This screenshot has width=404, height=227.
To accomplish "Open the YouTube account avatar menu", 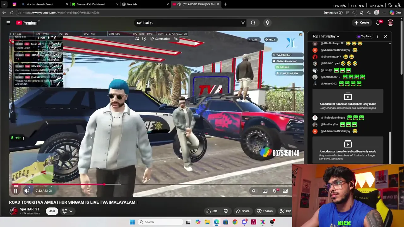I will (390, 23).
